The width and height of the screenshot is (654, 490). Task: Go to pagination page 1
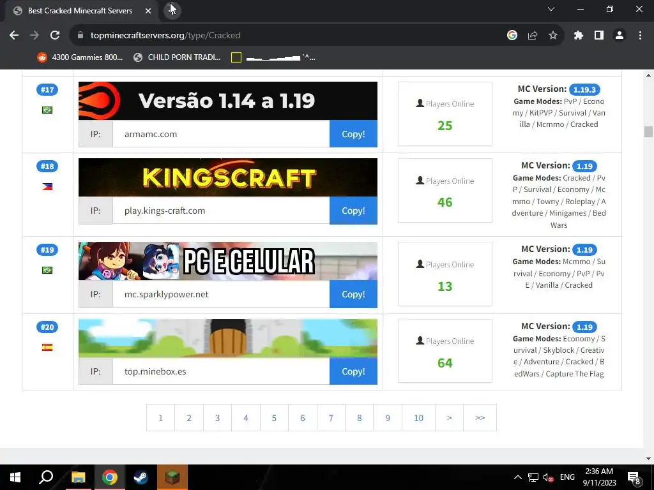coord(160,417)
